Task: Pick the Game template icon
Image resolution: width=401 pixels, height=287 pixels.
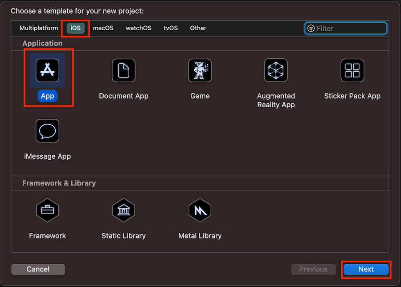Action: tap(200, 70)
